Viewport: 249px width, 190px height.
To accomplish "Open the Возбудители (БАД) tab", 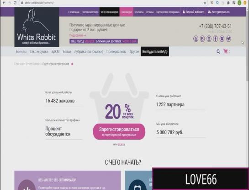I will click(155, 52).
